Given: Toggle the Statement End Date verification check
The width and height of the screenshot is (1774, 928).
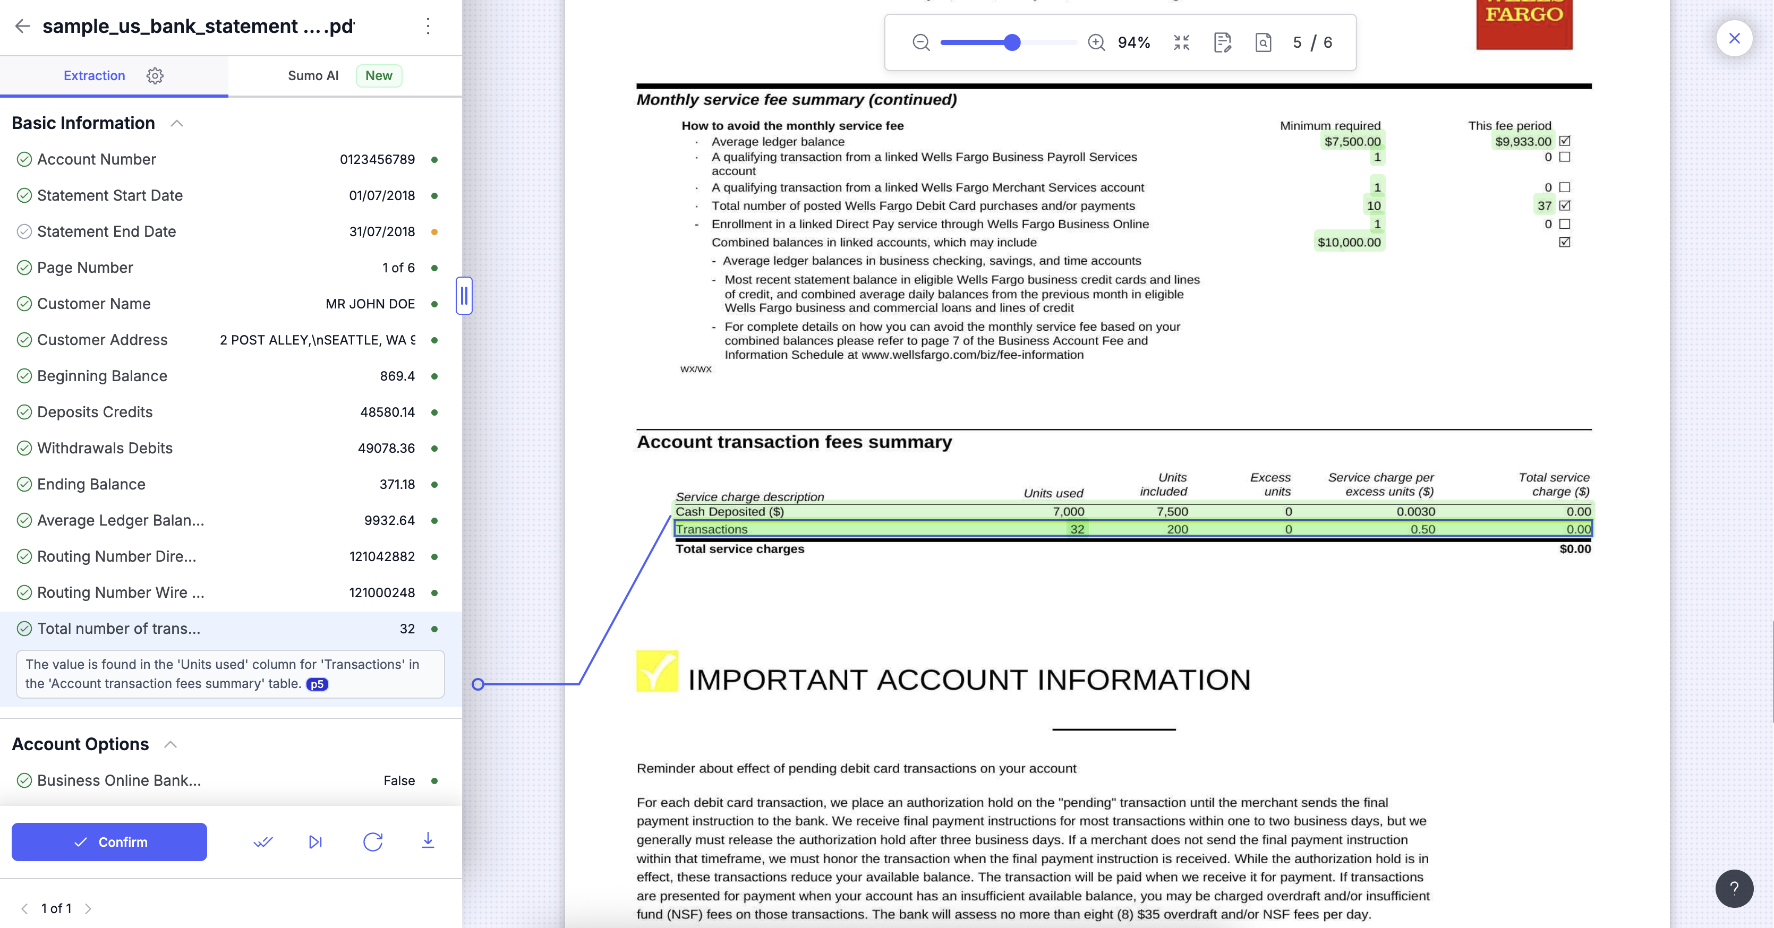Looking at the screenshot, I should [24, 231].
